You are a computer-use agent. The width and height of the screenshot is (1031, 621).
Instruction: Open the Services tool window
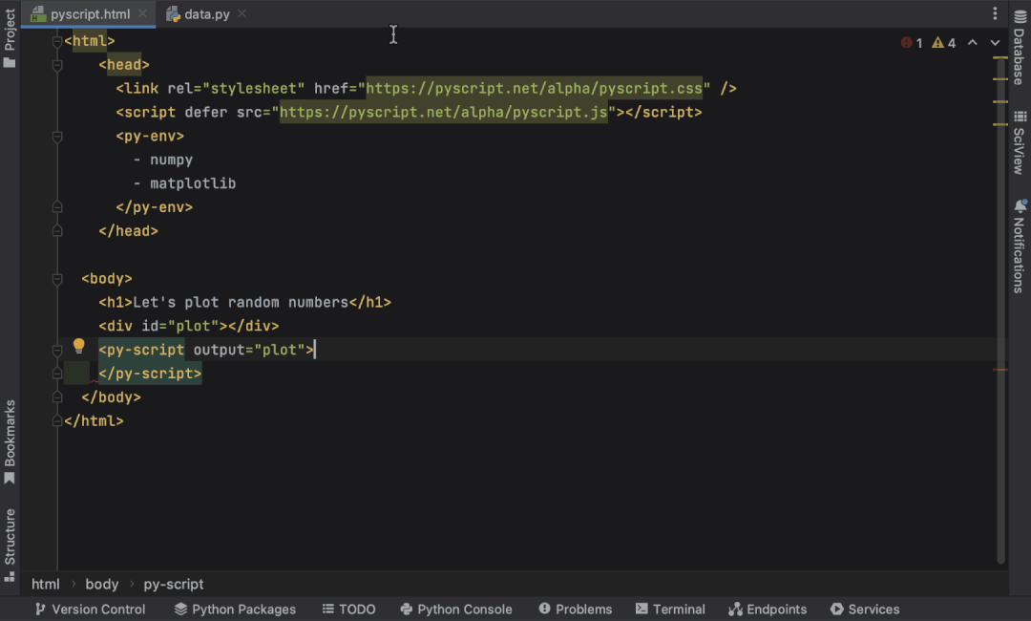[x=865, y=609]
